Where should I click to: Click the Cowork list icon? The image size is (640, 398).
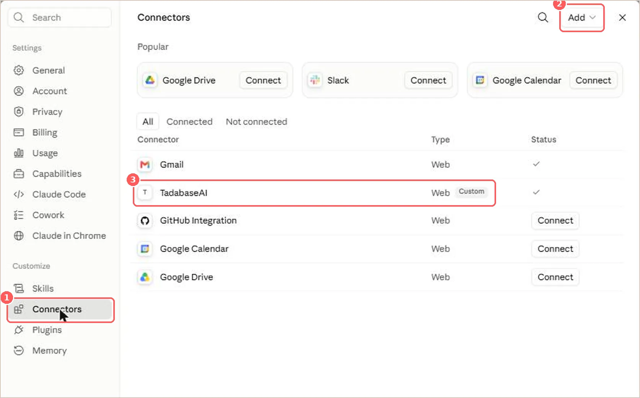[x=19, y=215]
